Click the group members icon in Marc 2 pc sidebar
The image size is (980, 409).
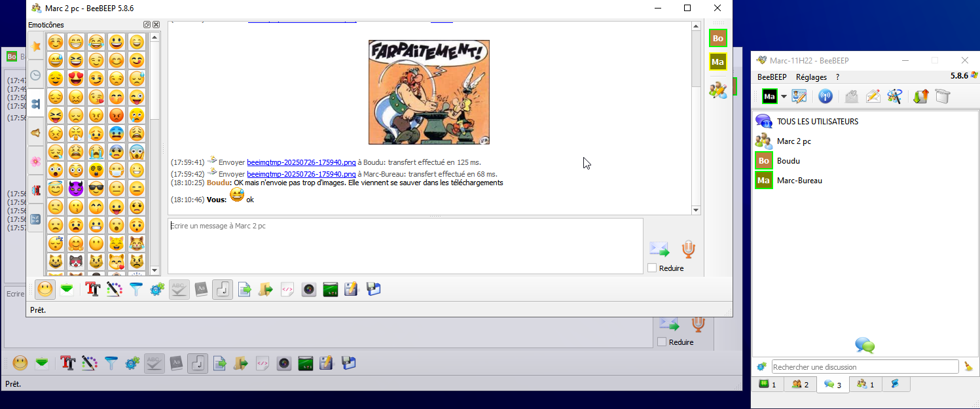(x=718, y=90)
